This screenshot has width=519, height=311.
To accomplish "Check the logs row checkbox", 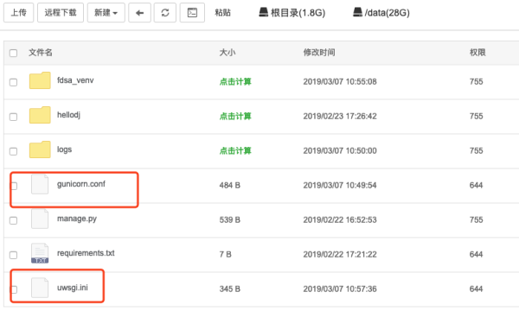I will (13, 151).
